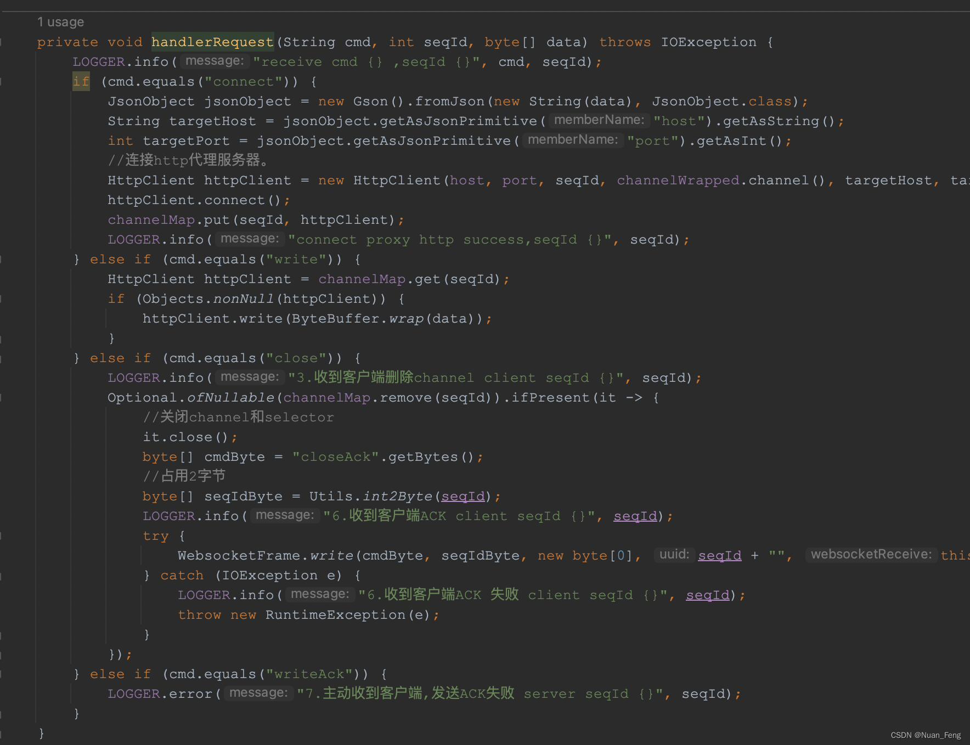Viewport: 970px width, 745px height.
Task: Click the "close" string literal
Action: coord(296,358)
